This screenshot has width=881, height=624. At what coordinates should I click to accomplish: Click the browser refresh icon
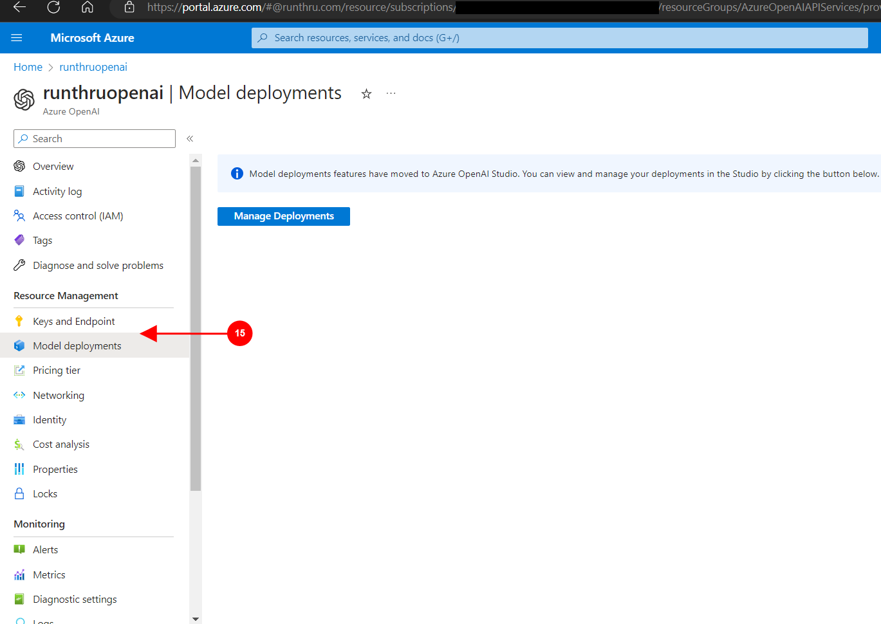53,7
